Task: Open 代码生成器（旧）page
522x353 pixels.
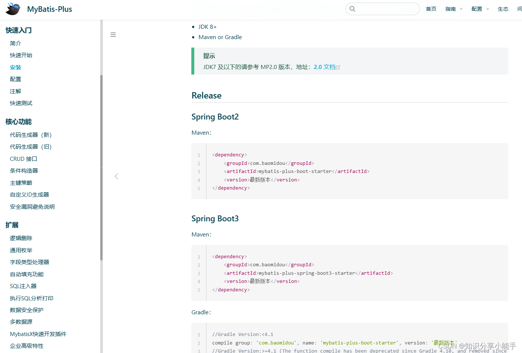Action: (x=31, y=147)
